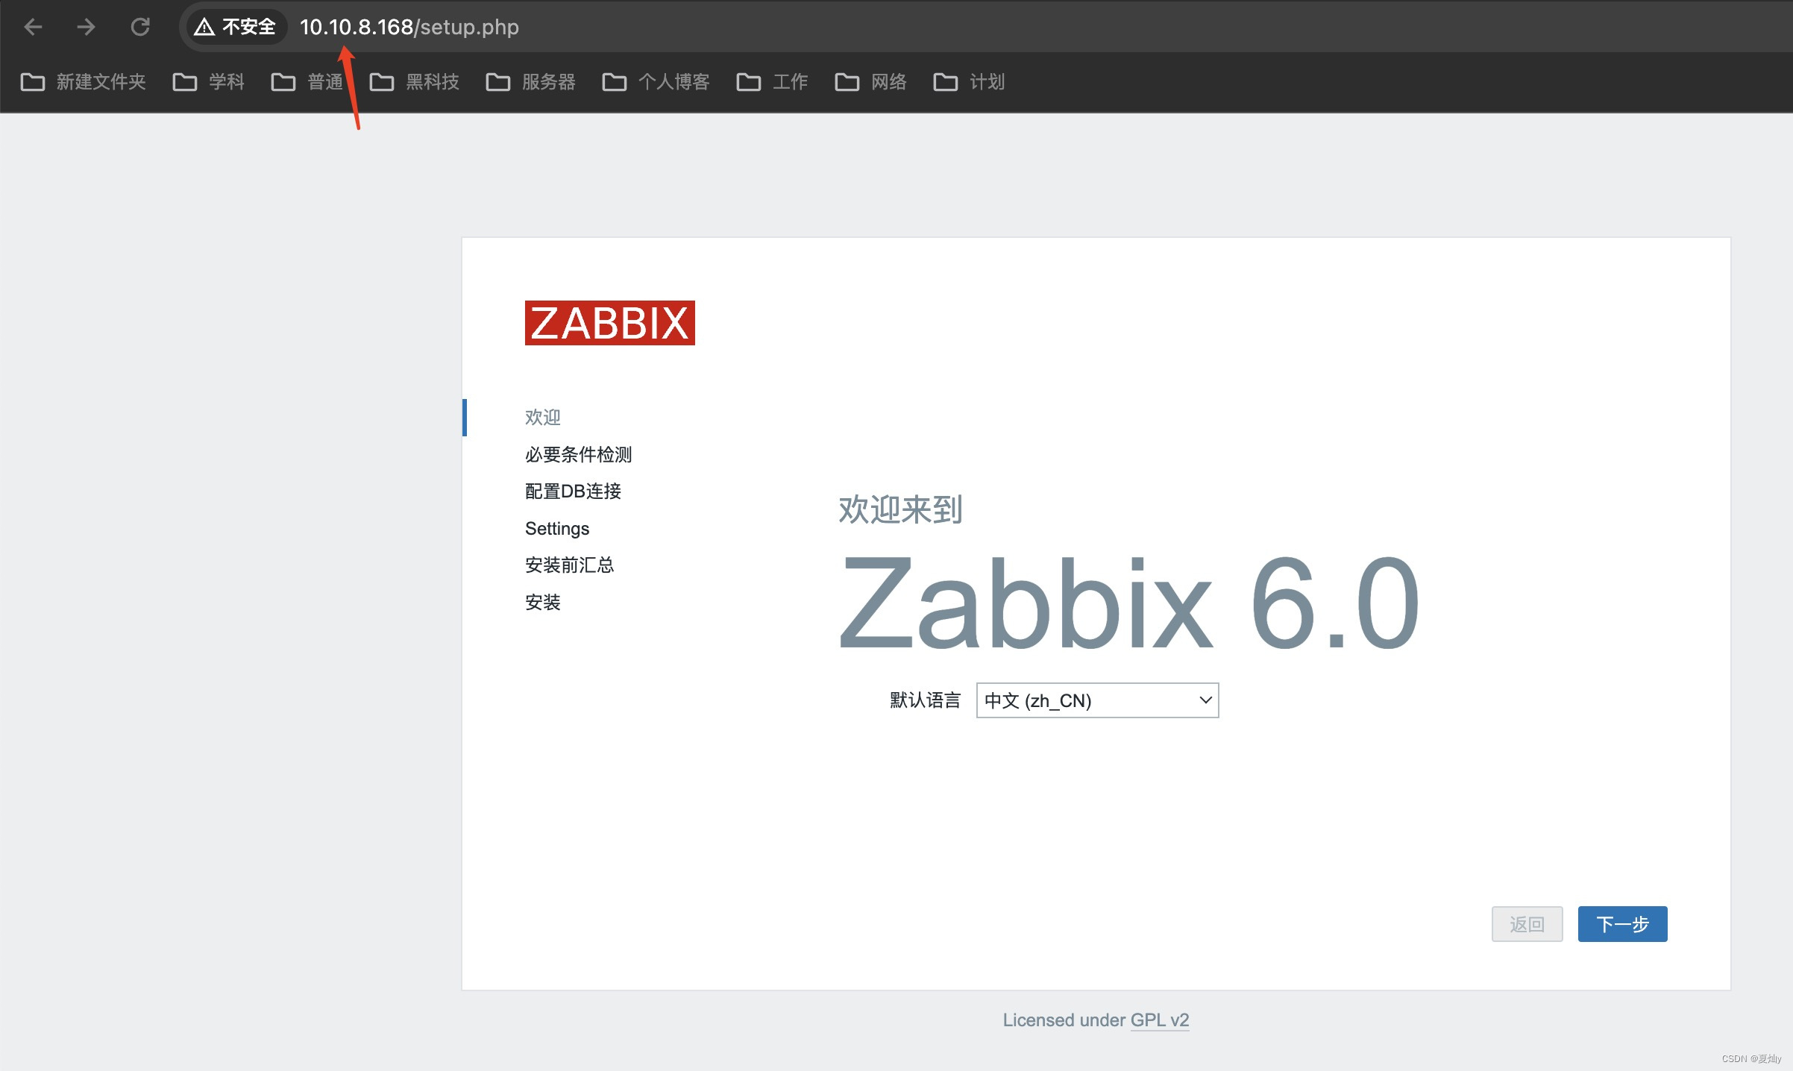Click the 返回 back button
1793x1071 pixels.
click(1527, 924)
